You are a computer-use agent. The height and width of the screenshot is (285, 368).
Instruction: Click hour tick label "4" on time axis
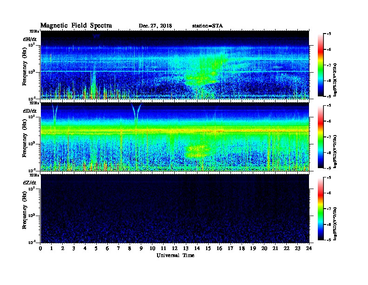(x=85, y=248)
